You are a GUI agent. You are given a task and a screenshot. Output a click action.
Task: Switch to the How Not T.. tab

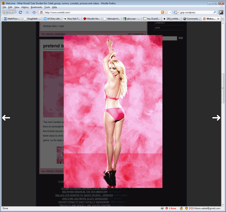tap(72, 19)
